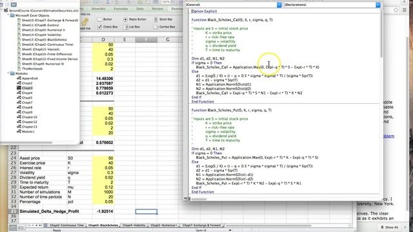Bookmark page with browser star icon
This screenshot has width=413, height=232.
(x=396, y=10)
